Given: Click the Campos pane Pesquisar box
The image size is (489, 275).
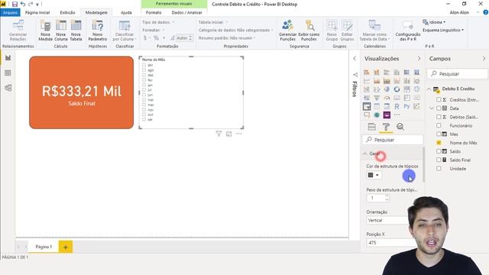Looking at the screenshot, I should [457, 74].
